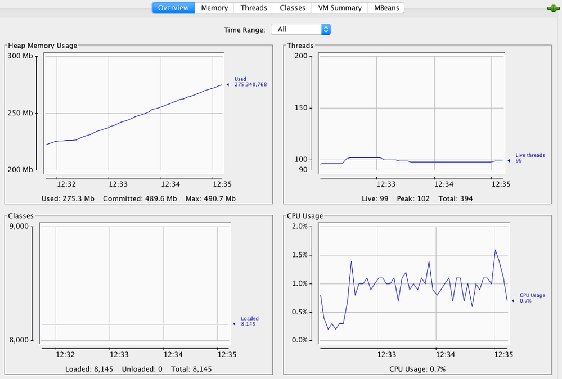
Task: Click the Used 275,340,768 legend marker
Action: [x=228, y=85]
